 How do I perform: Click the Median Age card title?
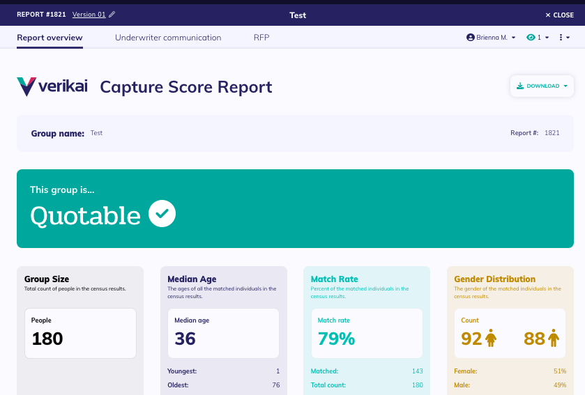(x=192, y=279)
